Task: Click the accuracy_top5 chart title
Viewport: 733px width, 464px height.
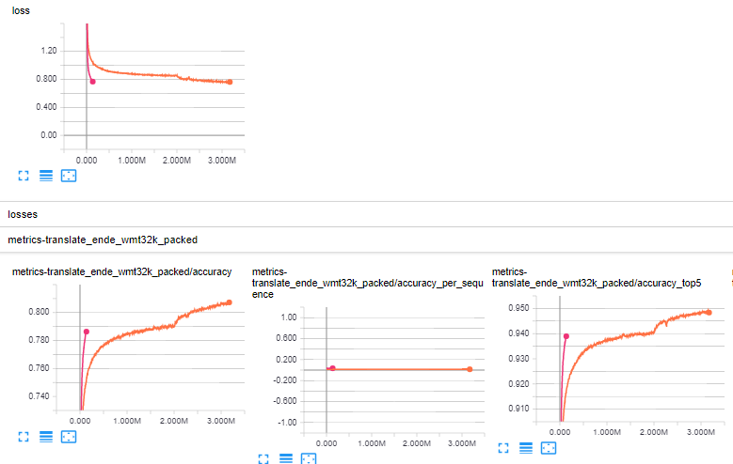Action: pyautogui.click(x=597, y=277)
